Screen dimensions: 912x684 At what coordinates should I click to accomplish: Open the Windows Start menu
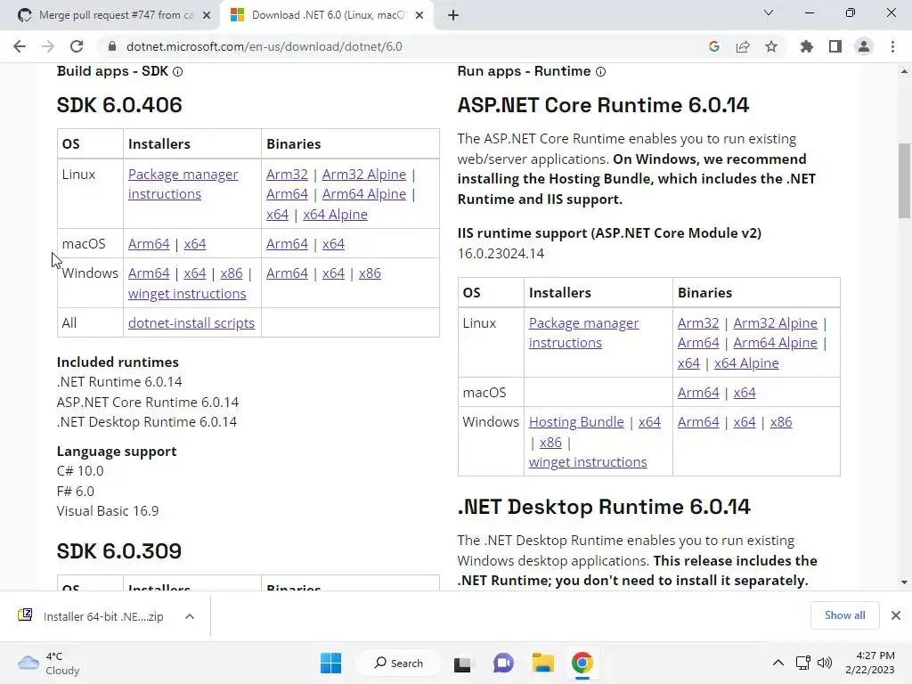(331, 663)
